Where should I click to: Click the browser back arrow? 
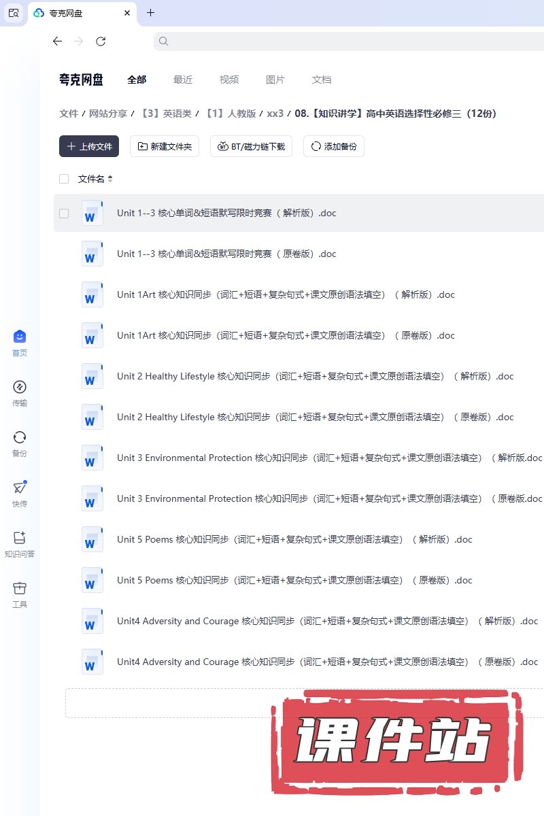[57, 41]
